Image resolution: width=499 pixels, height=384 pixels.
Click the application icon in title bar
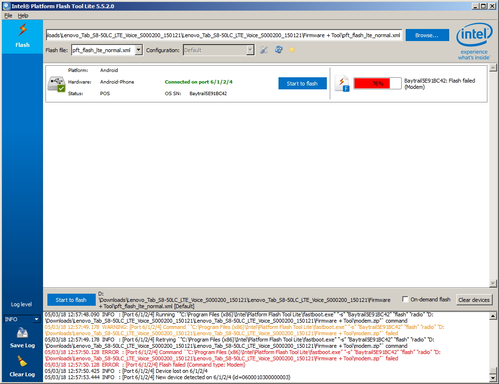tap(6, 6)
